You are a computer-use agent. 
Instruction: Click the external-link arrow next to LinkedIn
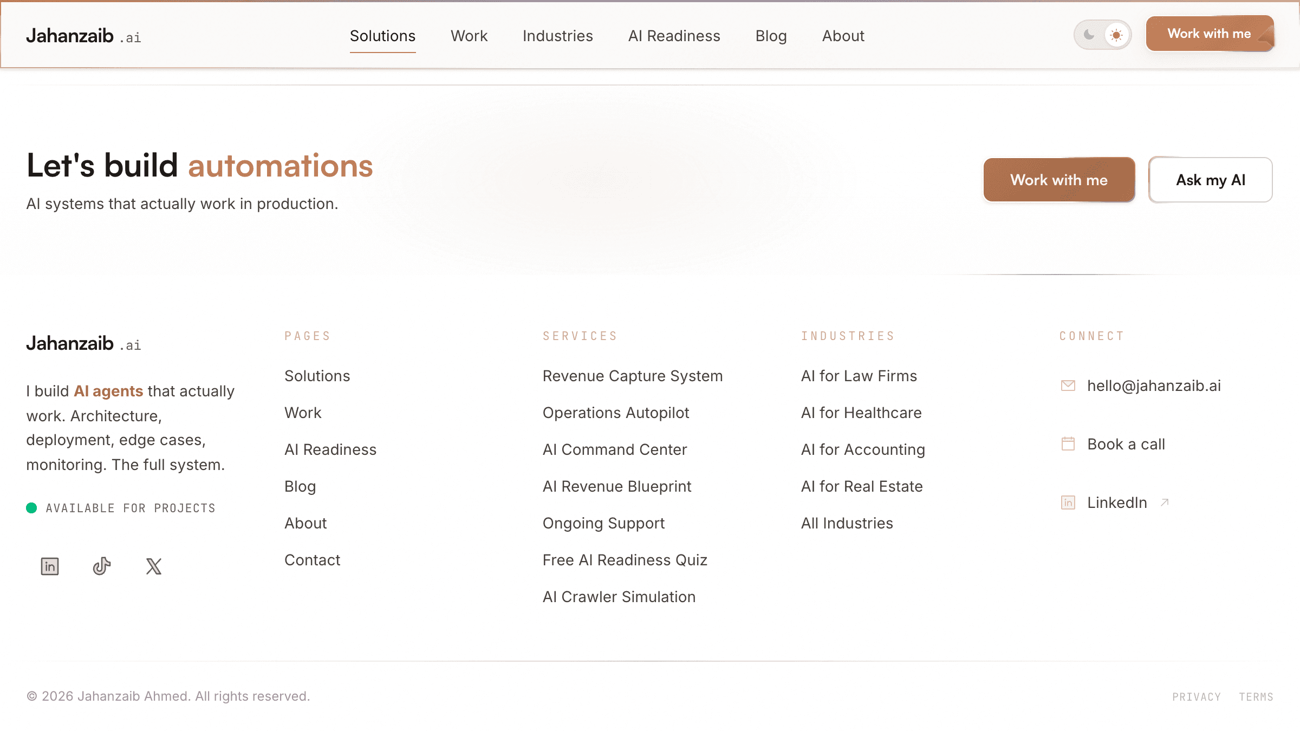pyautogui.click(x=1165, y=502)
